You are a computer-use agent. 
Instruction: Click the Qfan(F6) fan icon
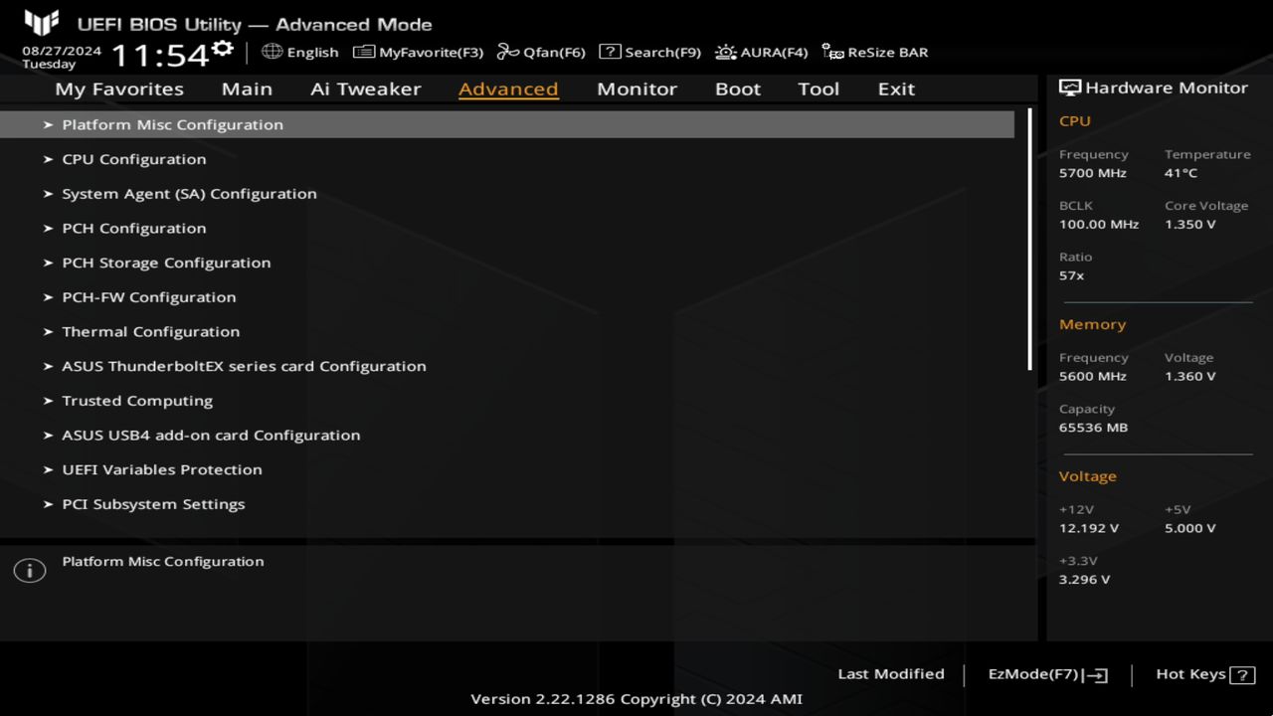point(508,52)
